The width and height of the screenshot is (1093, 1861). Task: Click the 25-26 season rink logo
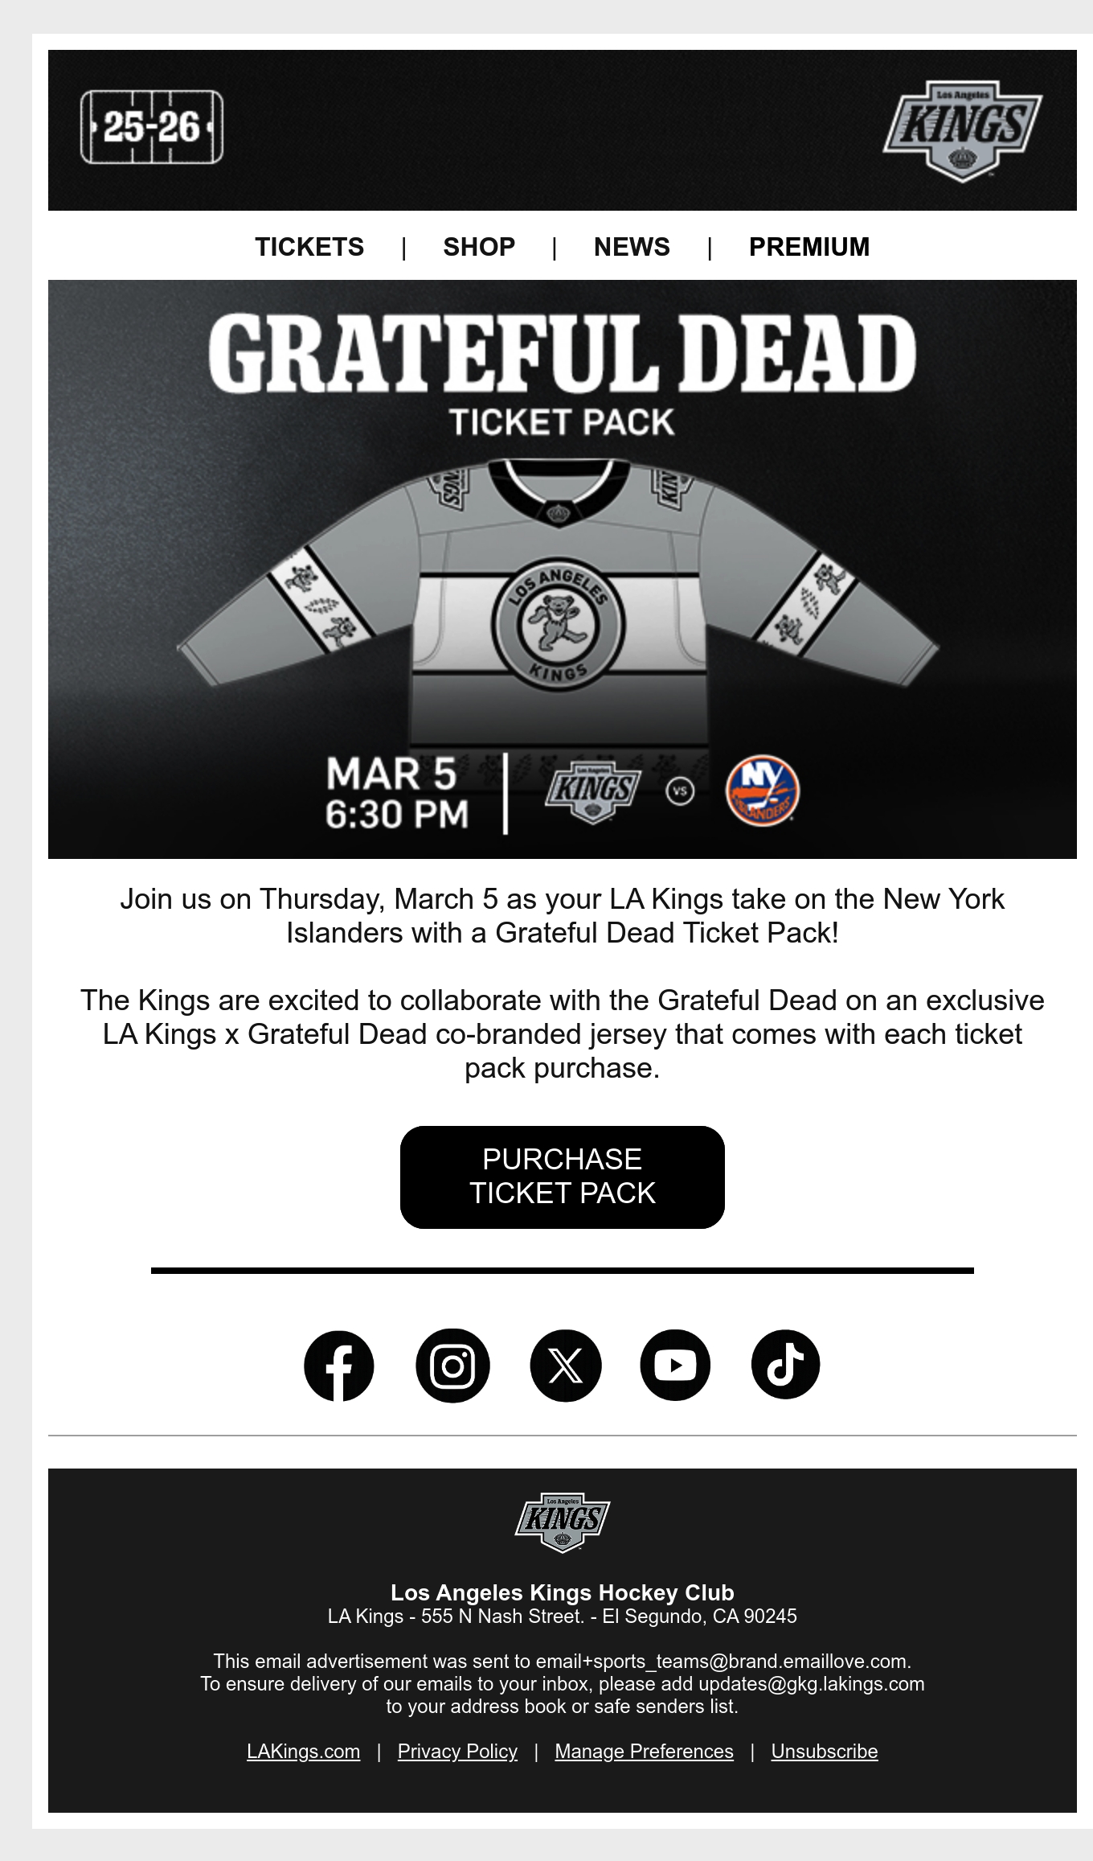[x=152, y=127]
